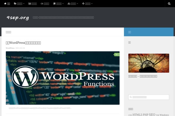Open the open-folder icon menu
Viewport: 175px width, 116px height.
19,4
